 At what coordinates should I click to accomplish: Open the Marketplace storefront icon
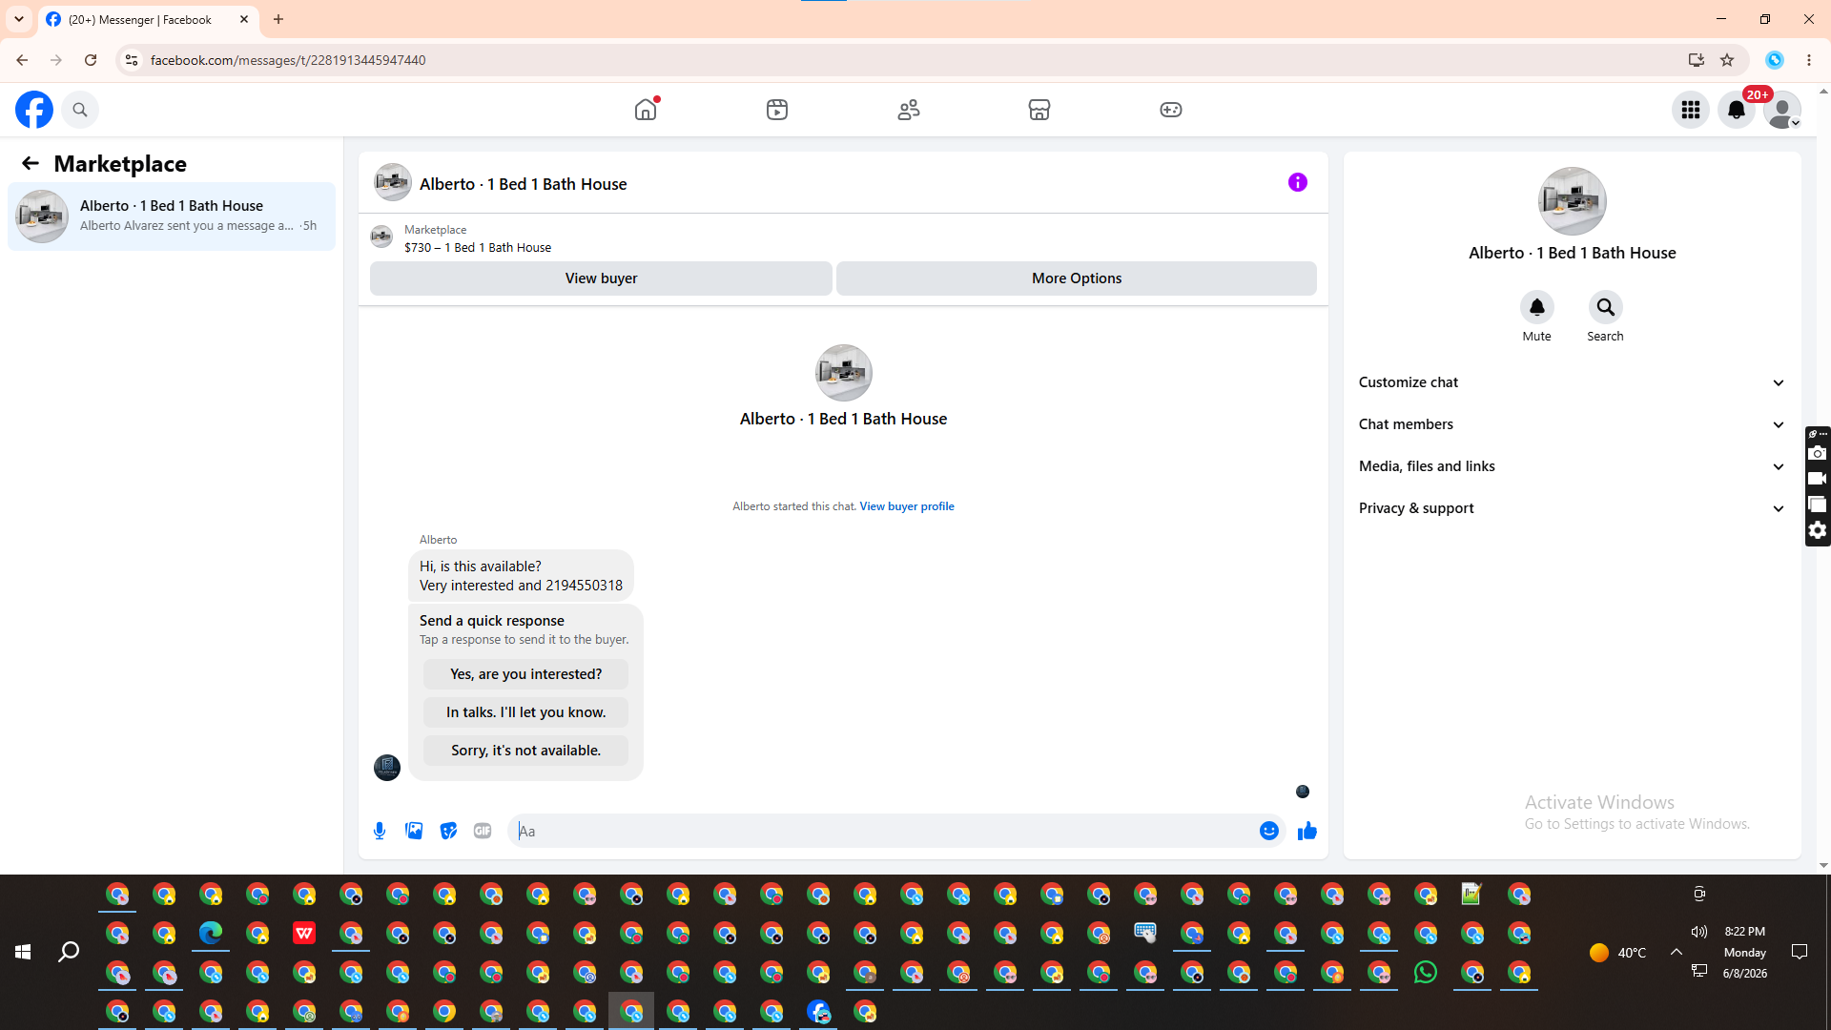tap(1039, 110)
